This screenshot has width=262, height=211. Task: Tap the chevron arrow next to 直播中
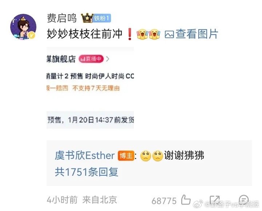(x=108, y=59)
